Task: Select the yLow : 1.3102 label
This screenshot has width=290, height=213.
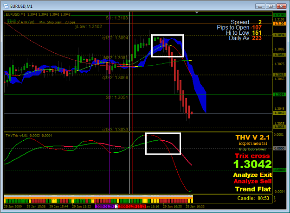Action: (89, 26)
